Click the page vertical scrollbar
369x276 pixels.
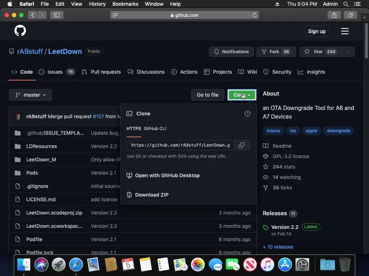point(366,41)
